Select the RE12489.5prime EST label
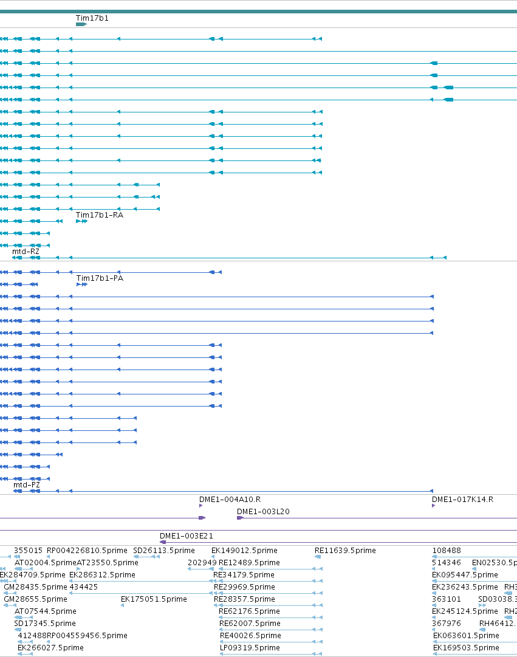The width and height of the screenshot is (517, 657). (249, 563)
